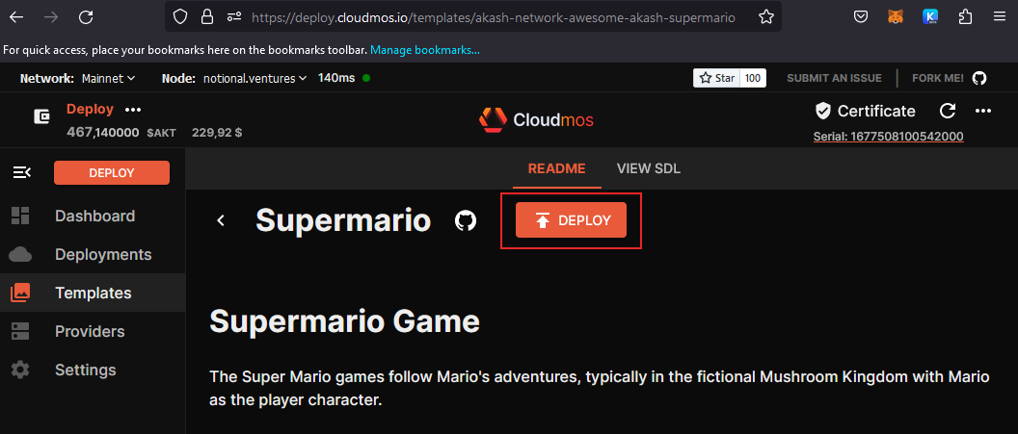
Task: Expand the Network Mainnet dropdown
Action: click(x=93, y=78)
